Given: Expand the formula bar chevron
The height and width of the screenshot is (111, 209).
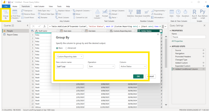Looking at the screenshot, I should [165, 26].
